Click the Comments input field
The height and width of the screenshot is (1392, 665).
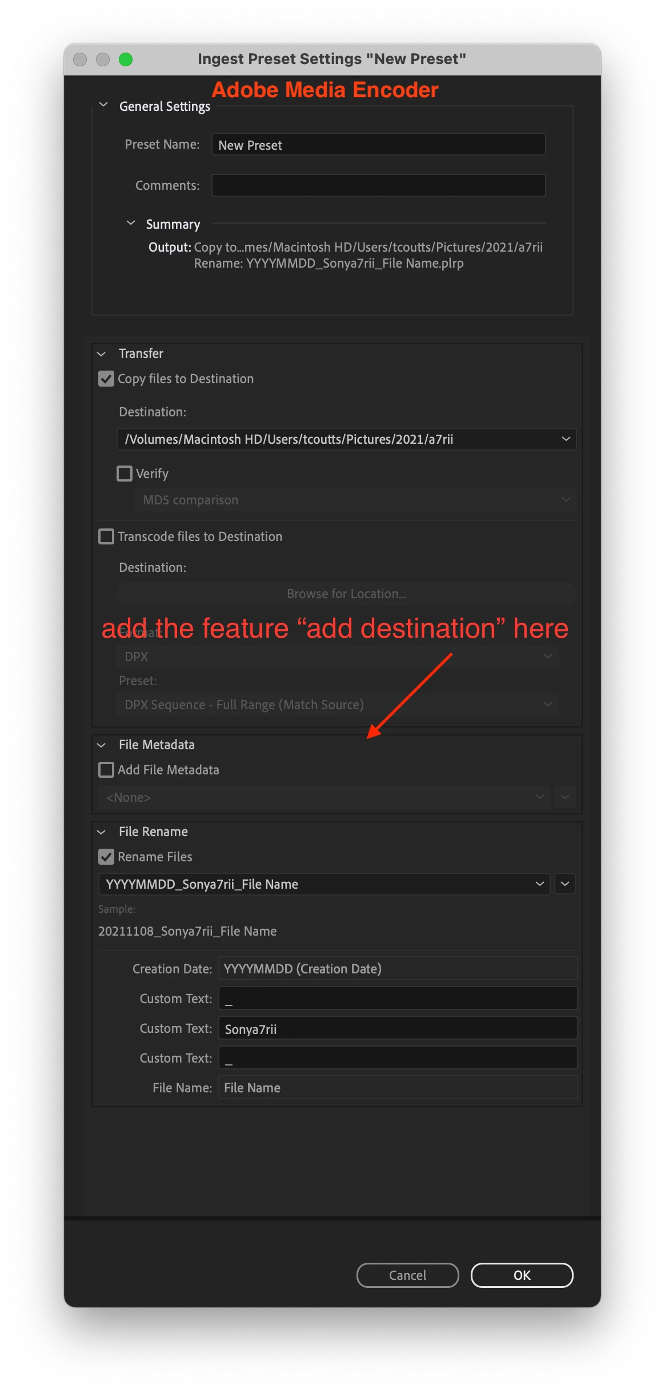coord(378,185)
